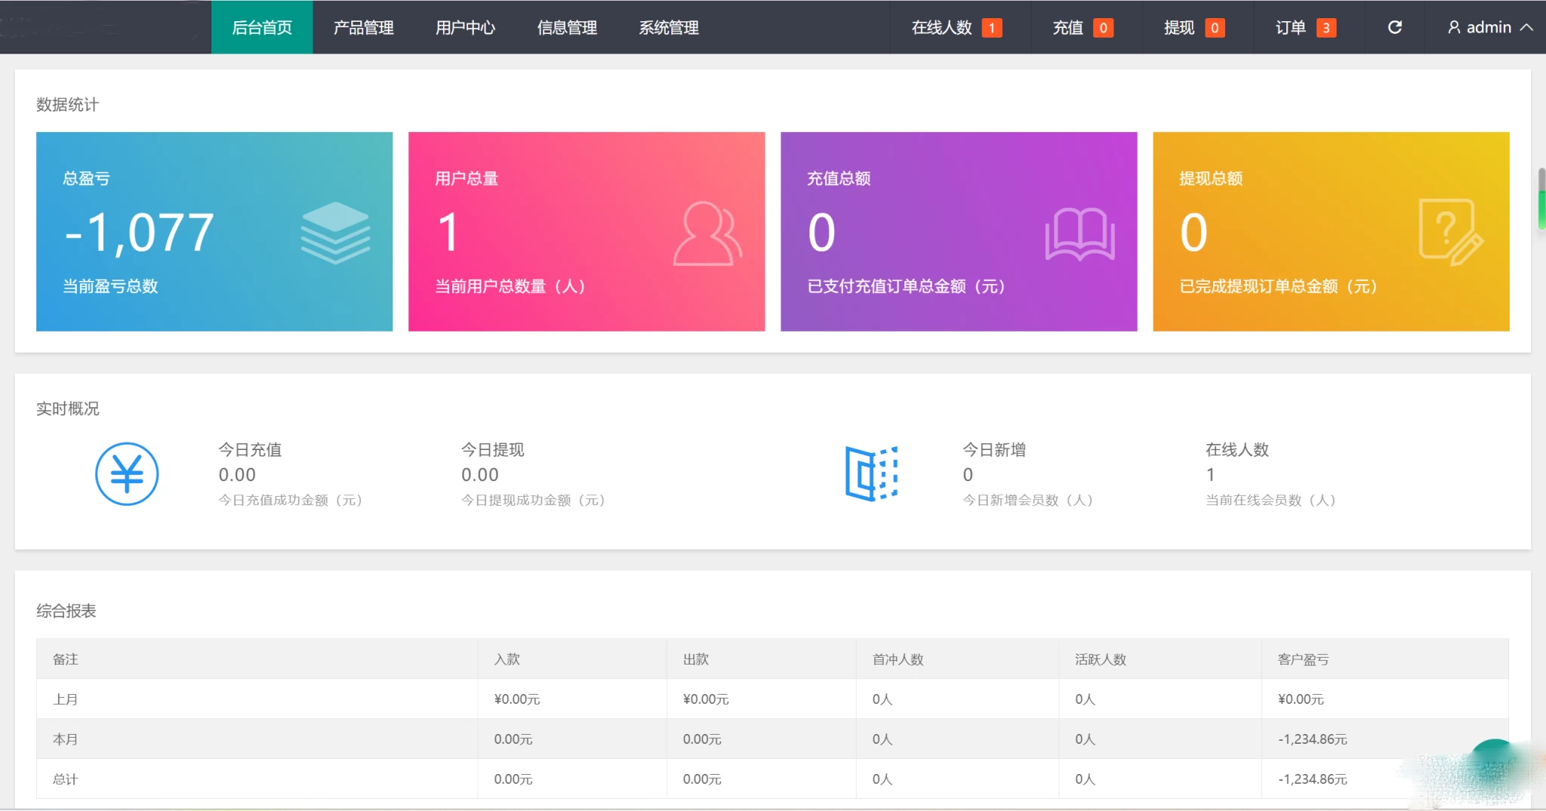Switch to the 用户中心 tab
This screenshot has height=811, width=1546.
[465, 27]
